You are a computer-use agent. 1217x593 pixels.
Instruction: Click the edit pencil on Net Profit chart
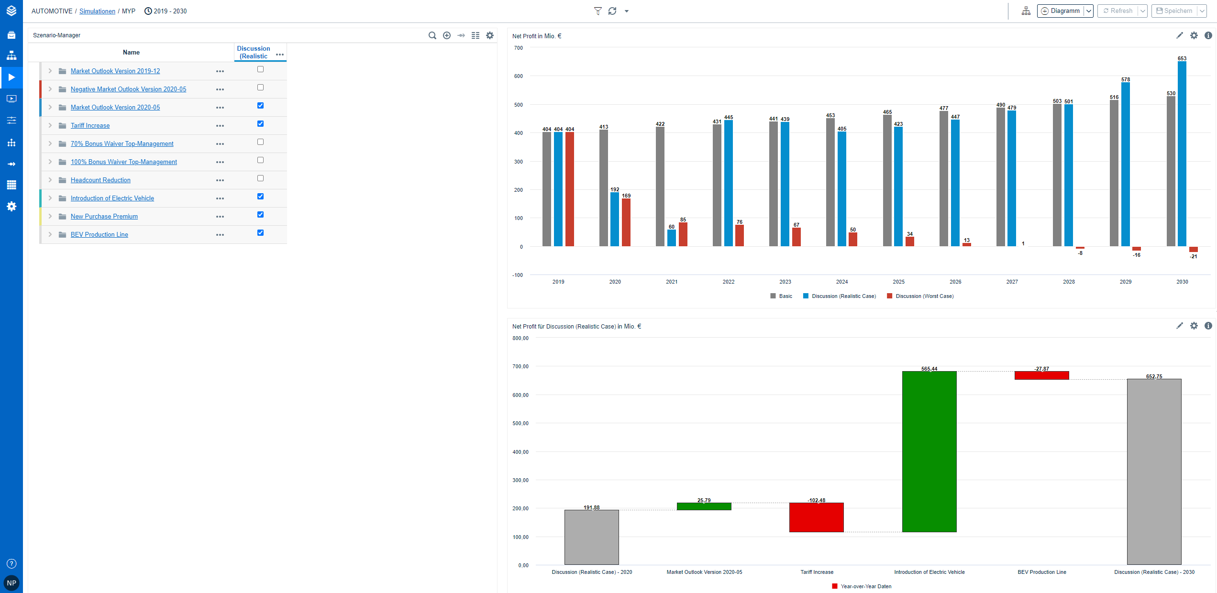[1180, 35]
